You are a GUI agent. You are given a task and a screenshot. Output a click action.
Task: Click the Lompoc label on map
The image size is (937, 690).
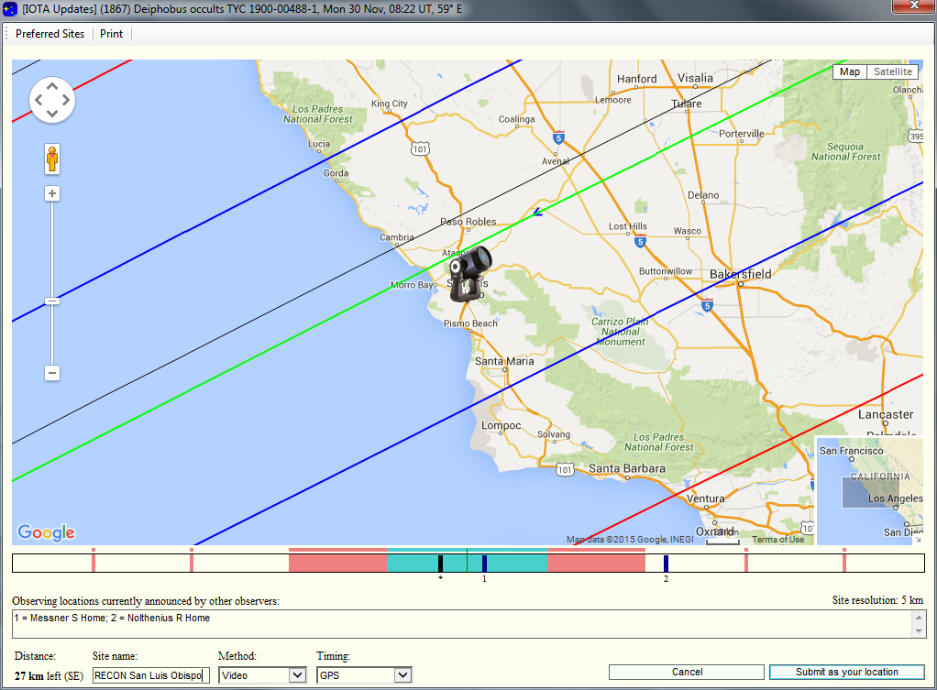pyautogui.click(x=502, y=425)
